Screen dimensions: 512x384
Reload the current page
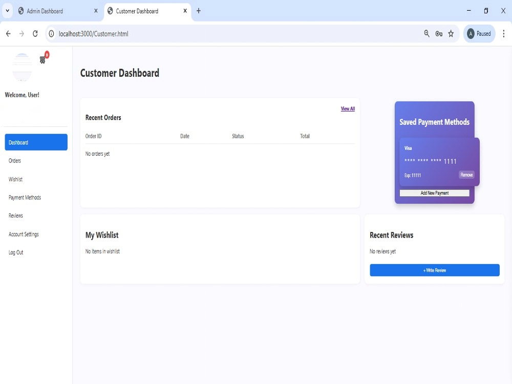point(35,34)
